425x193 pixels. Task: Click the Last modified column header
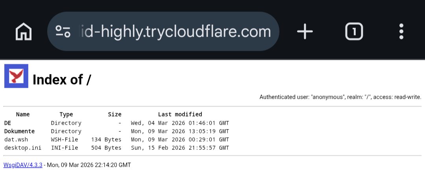pyautogui.click(x=180, y=114)
